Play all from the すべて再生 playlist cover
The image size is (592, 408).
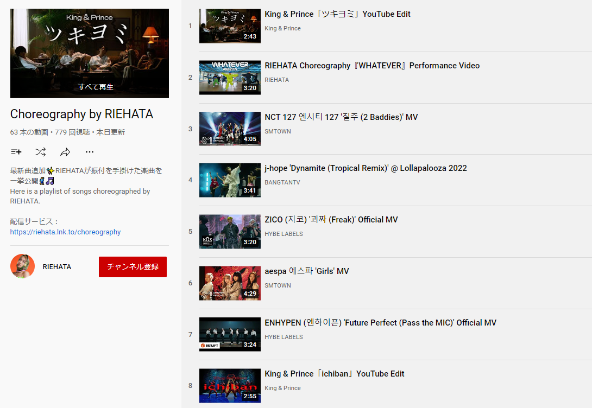pyautogui.click(x=90, y=54)
